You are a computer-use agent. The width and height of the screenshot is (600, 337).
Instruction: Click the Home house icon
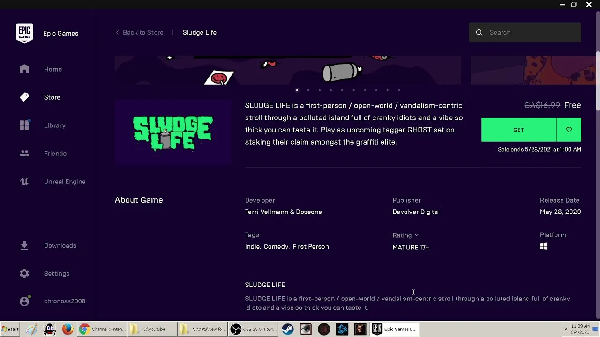point(24,69)
